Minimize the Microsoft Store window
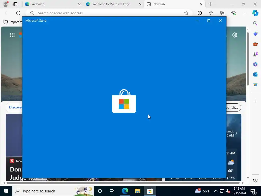This screenshot has height=196, width=261. pyautogui.click(x=197, y=21)
